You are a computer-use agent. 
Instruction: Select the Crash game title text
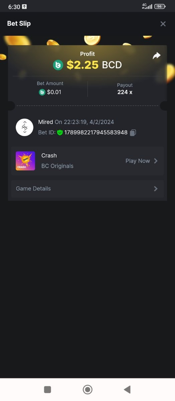pos(49,155)
